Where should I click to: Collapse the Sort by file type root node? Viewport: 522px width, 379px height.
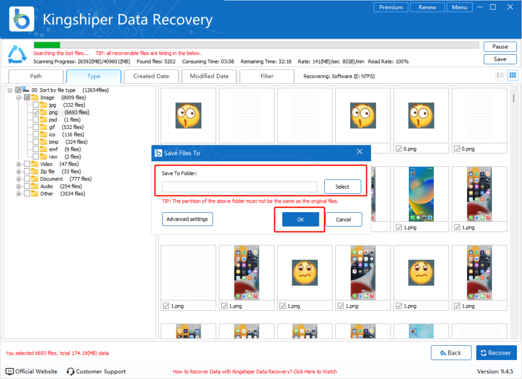coord(10,90)
